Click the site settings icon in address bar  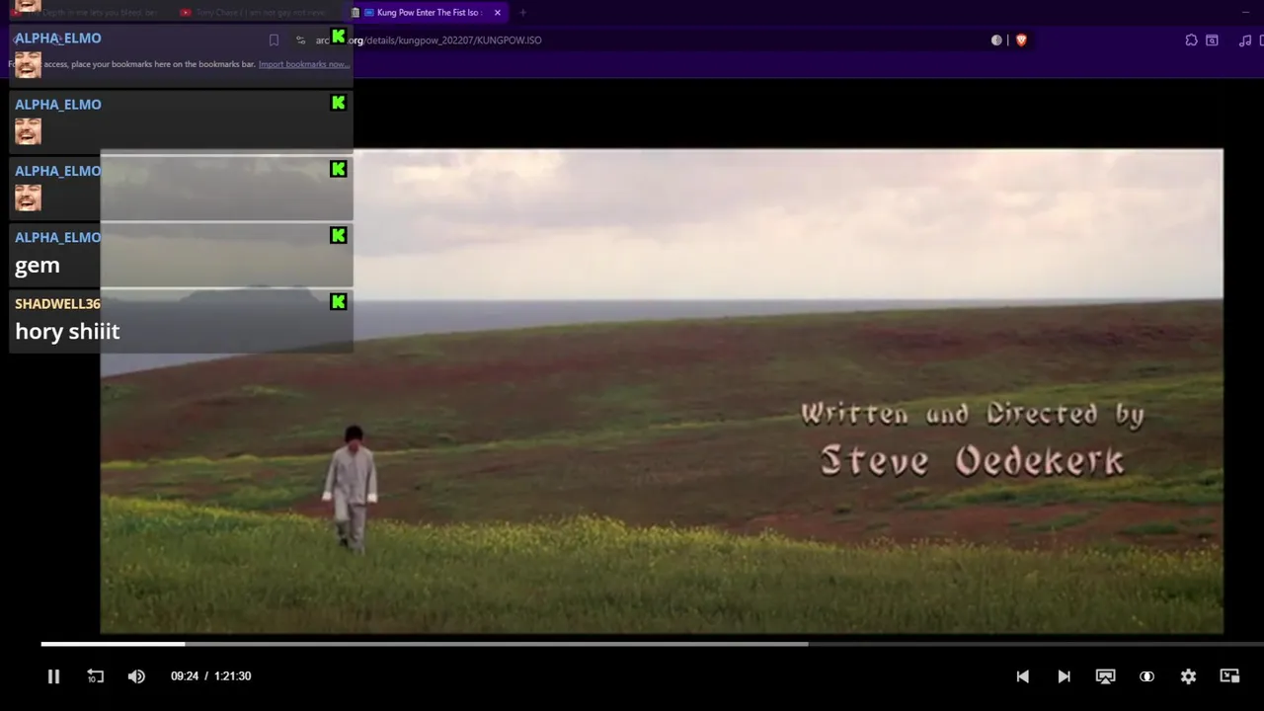(x=300, y=40)
